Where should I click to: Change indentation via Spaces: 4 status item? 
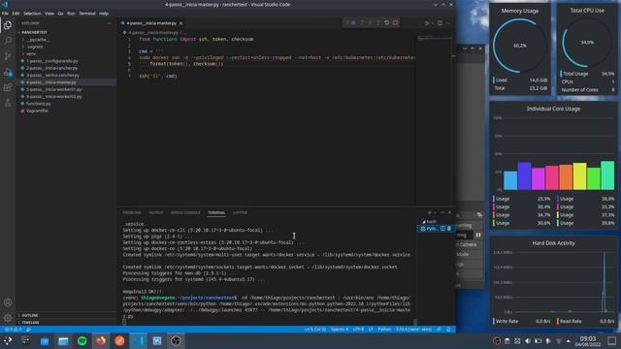pyautogui.click(x=340, y=330)
